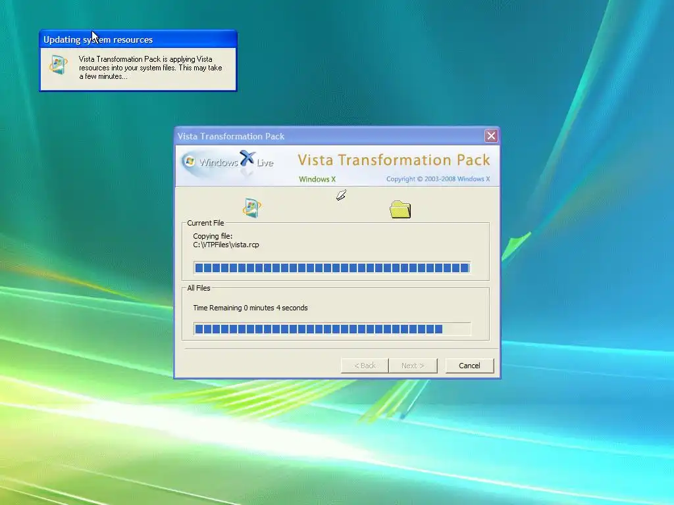The height and width of the screenshot is (505, 674).
Task: Click the orange Vista Transformation Pack heading
Action: point(394,160)
